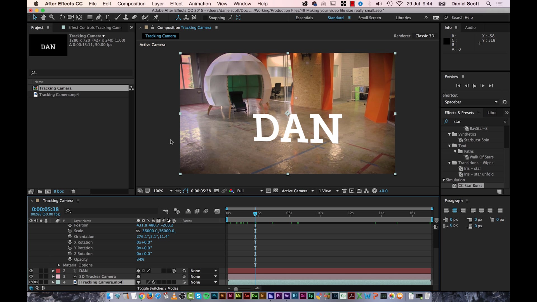
Task: Hide the DAN layer with eye icon
Action: pyautogui.click(x=31, y=271)
